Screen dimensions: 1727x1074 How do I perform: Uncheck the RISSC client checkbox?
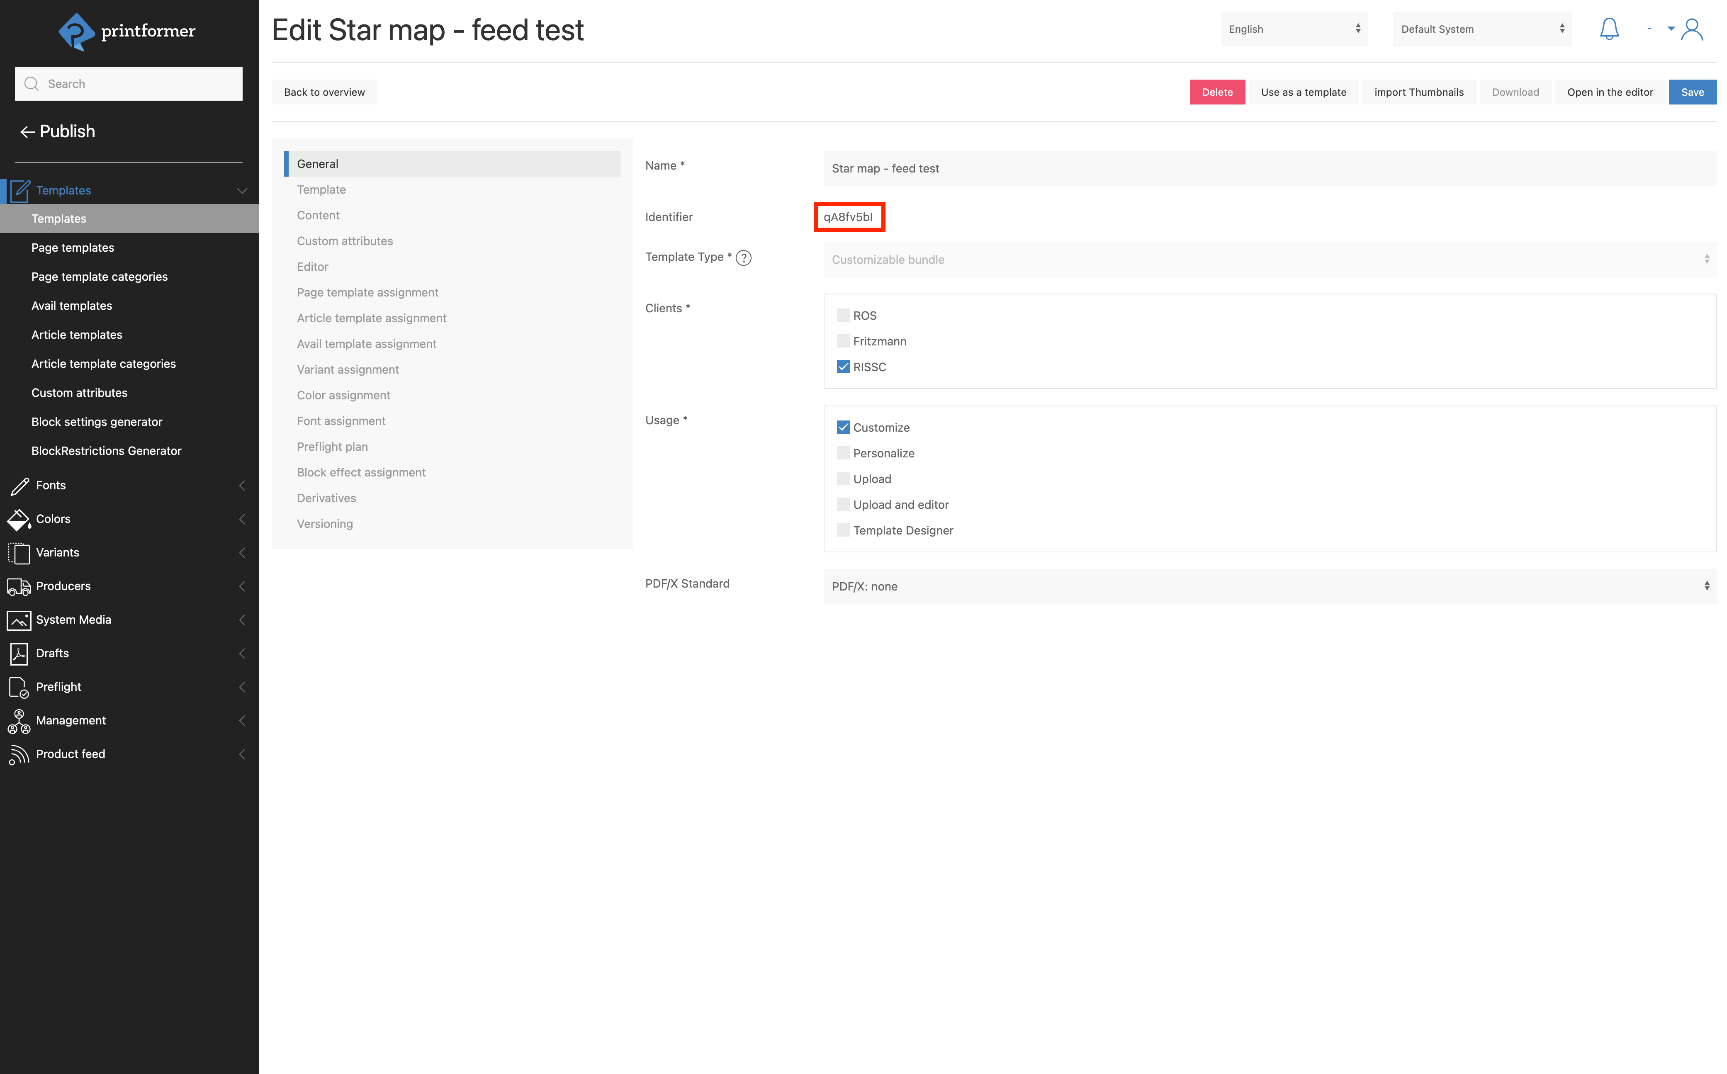843,367
